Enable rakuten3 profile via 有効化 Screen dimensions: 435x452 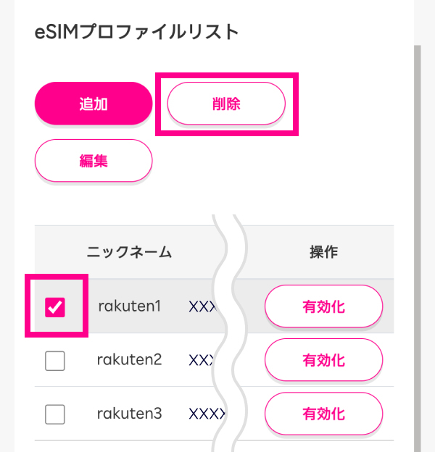[x=323, y=415]
